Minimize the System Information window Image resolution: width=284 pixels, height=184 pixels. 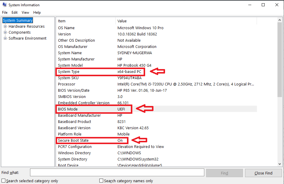coord(250,5)
